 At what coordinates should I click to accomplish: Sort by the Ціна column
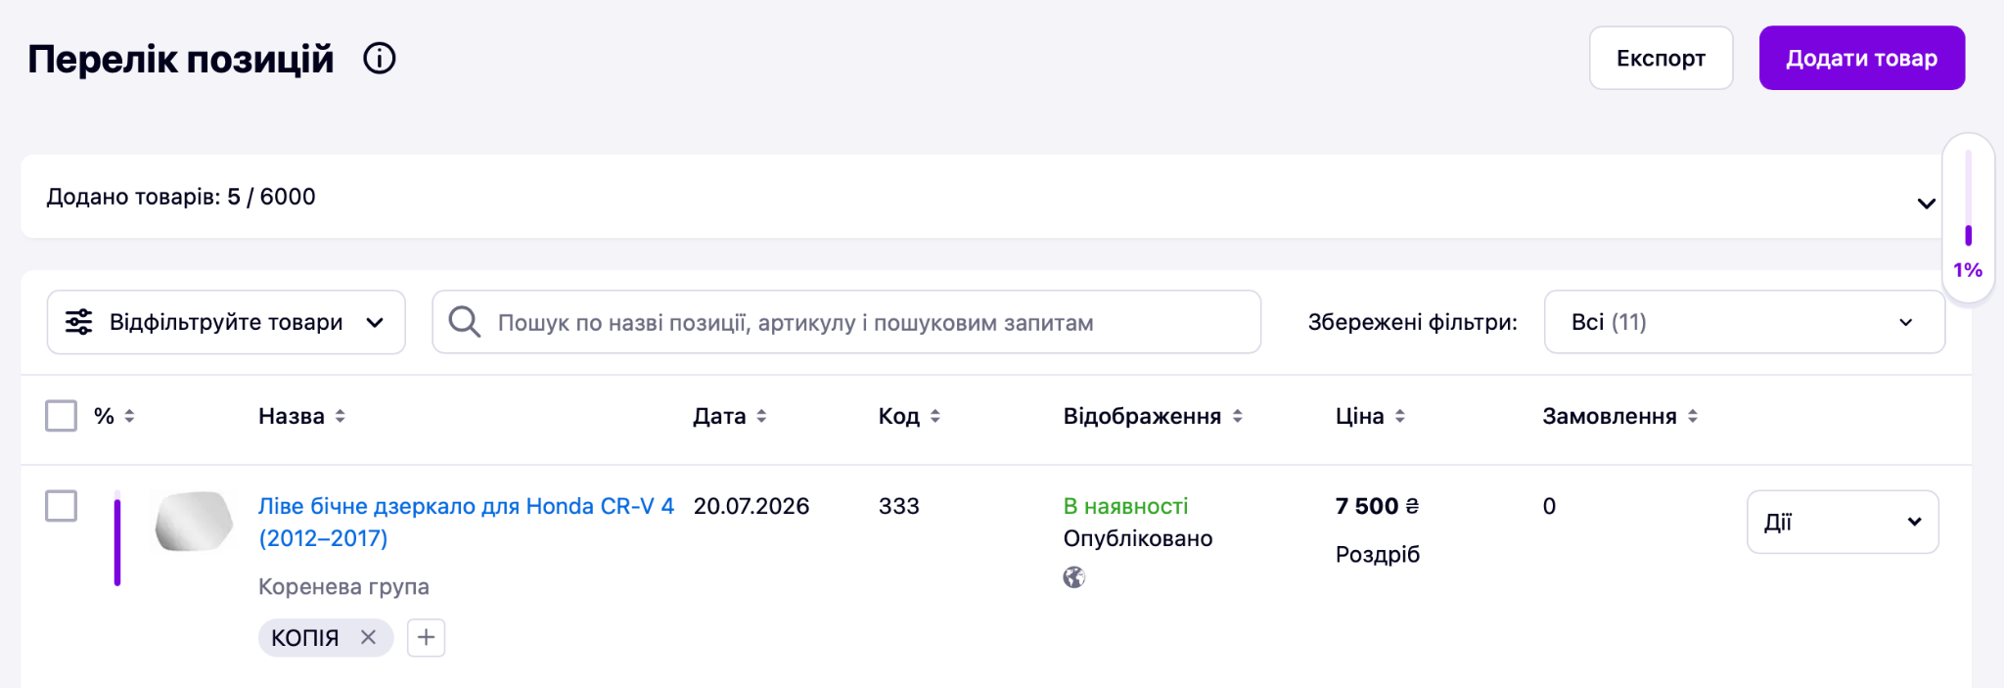[x=1370, y=416]
